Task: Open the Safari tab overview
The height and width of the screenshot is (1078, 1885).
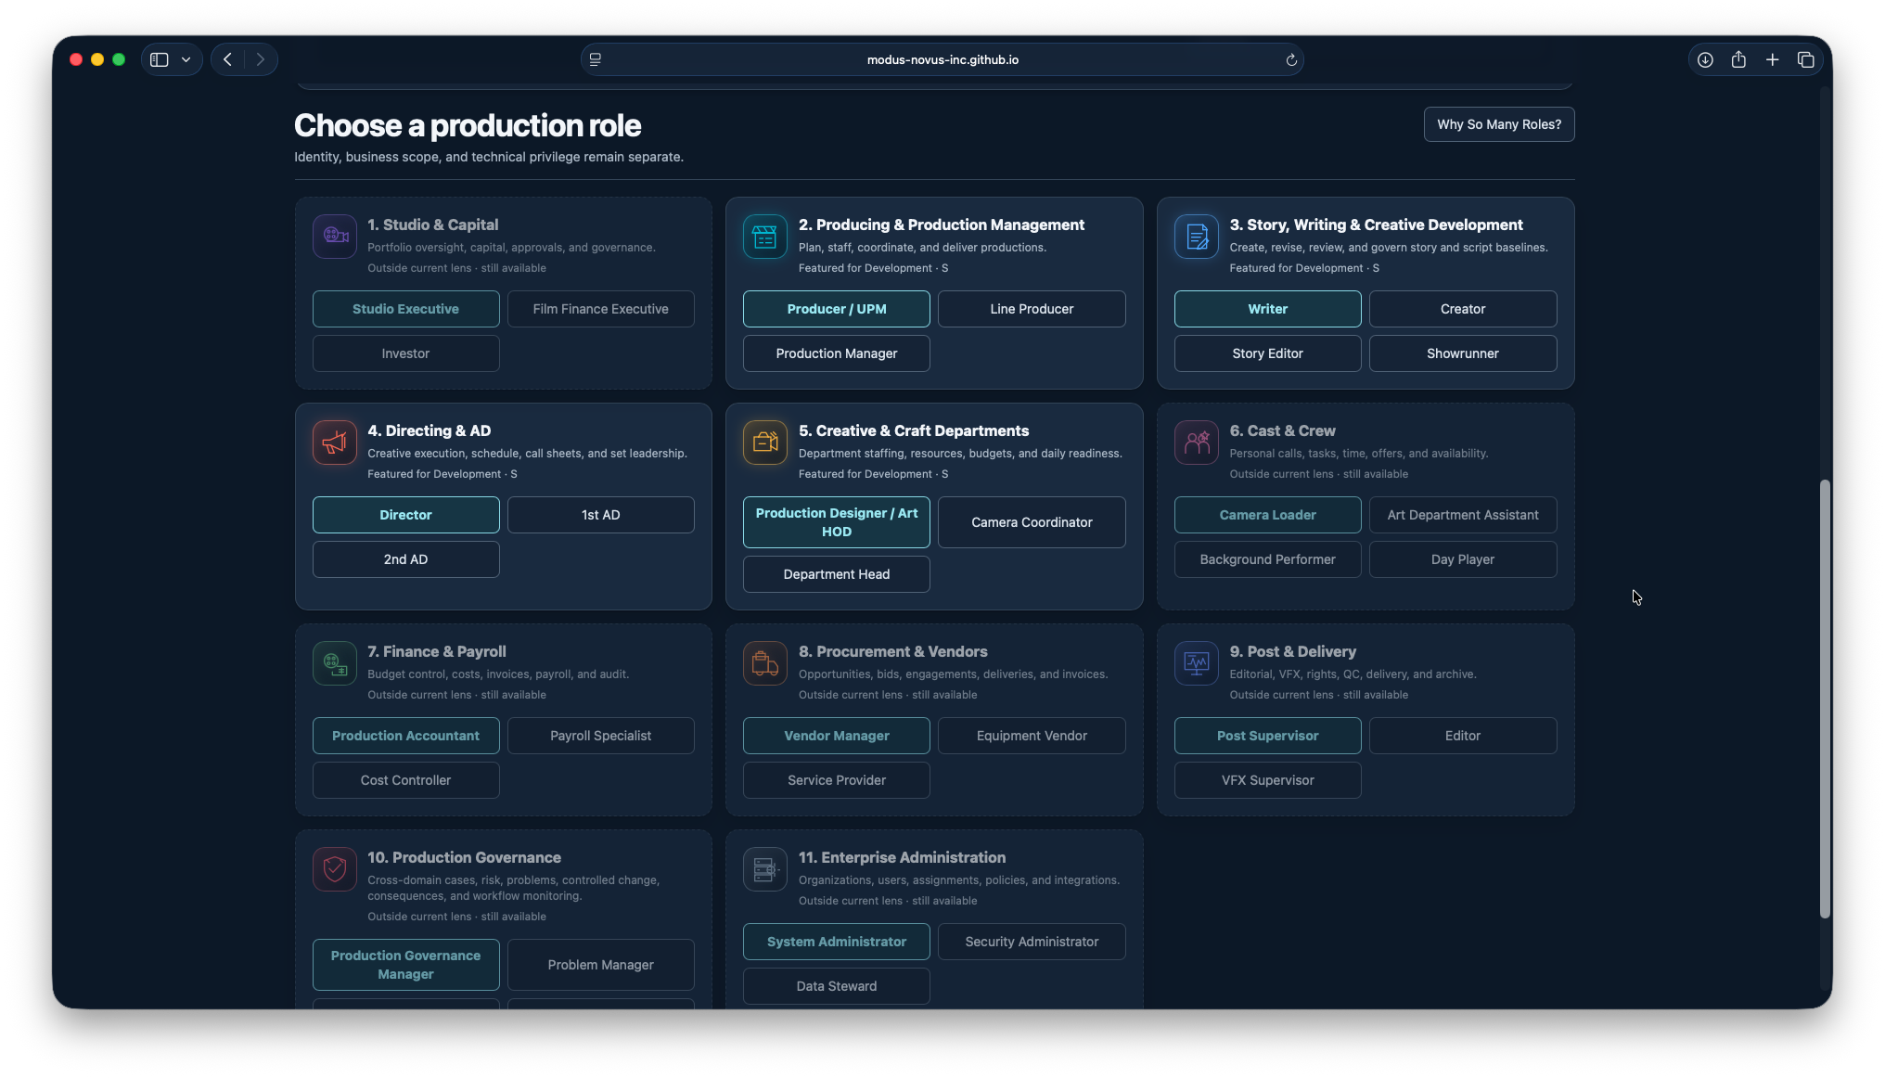Action: pos(1805,59)
